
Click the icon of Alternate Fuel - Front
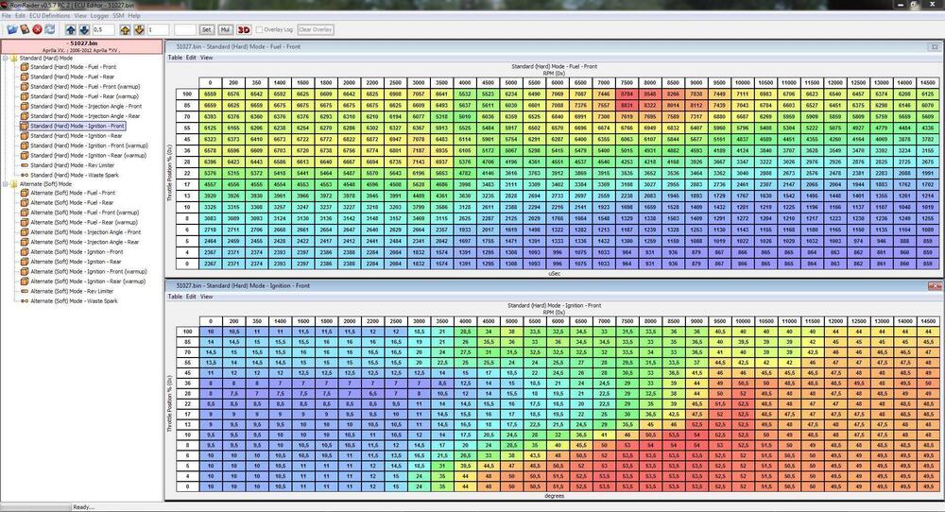(x=25, y=193)
